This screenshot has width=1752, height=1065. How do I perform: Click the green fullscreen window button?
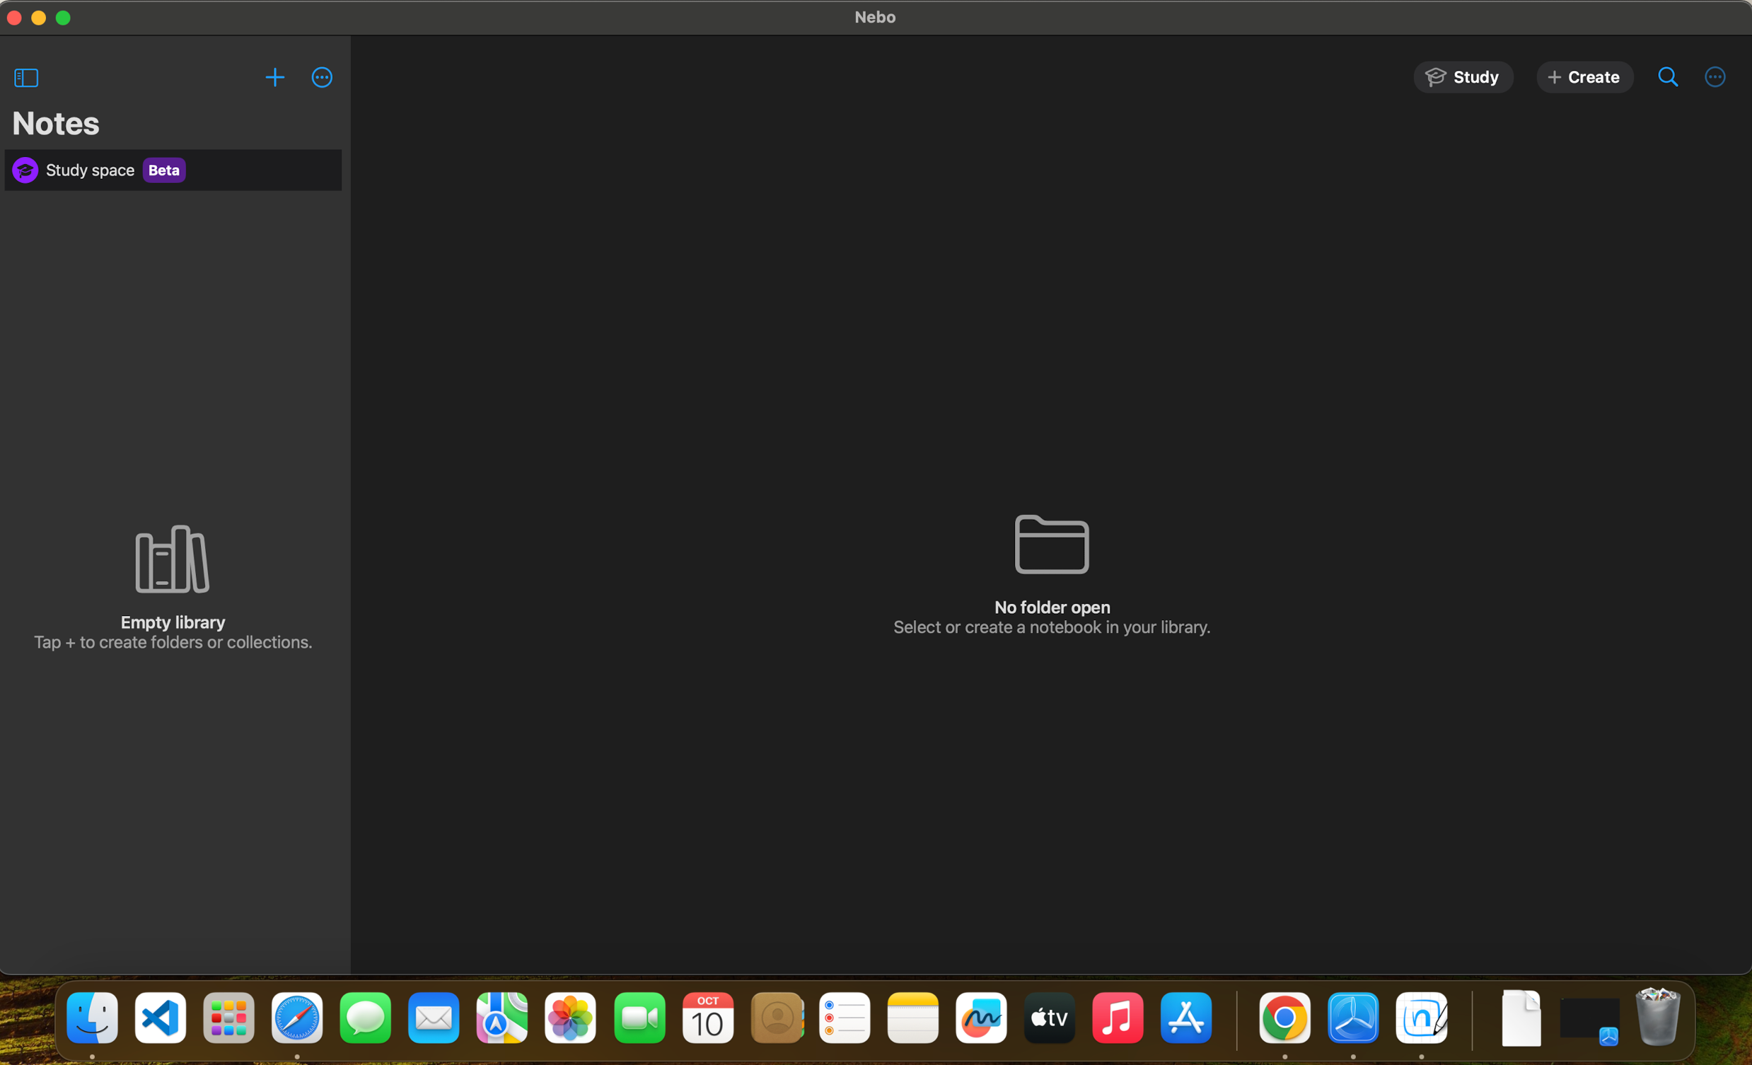[63, 18]
